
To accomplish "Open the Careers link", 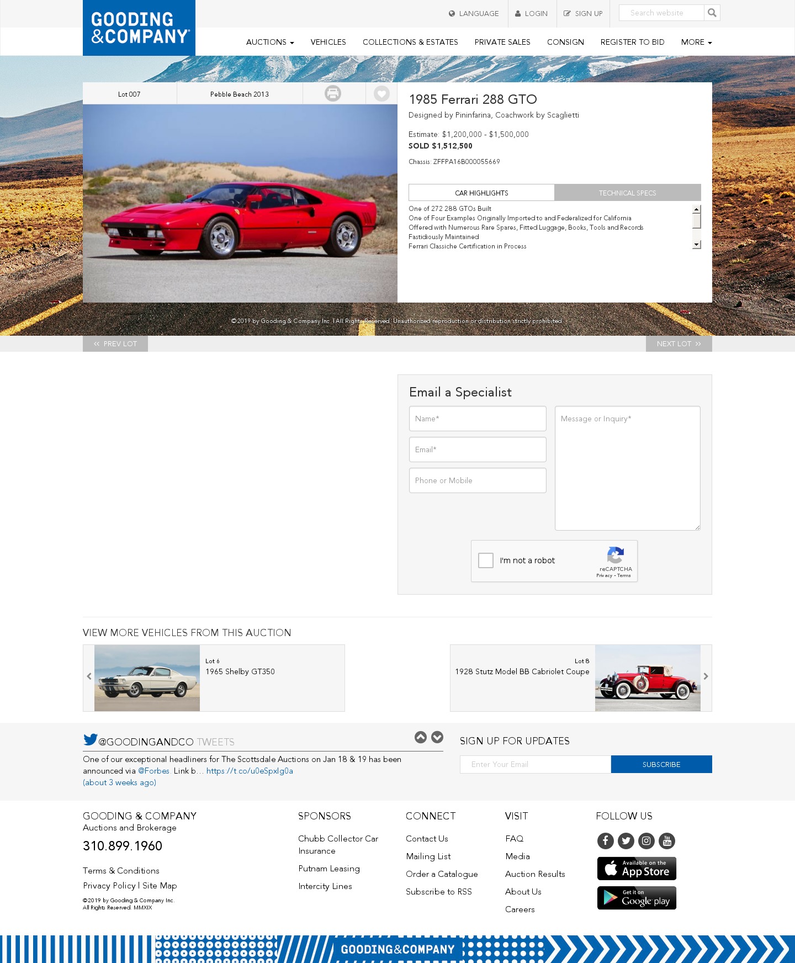I will click(520, 909).
